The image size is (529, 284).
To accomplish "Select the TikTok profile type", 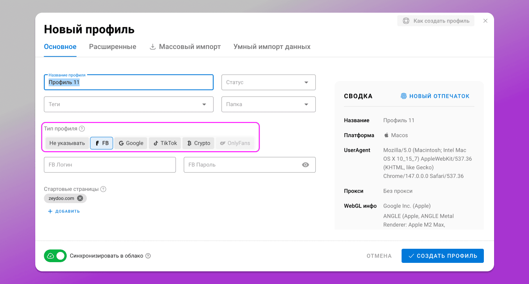I will click(165, 143).
